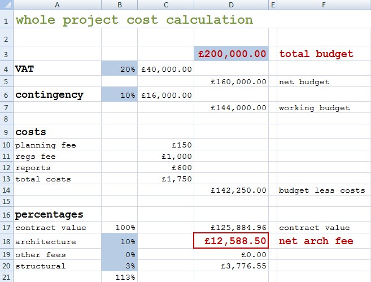Select the VAT 20% input cell
The width and height of the screenshot is (371, 282).
click(x=120, y=69)
